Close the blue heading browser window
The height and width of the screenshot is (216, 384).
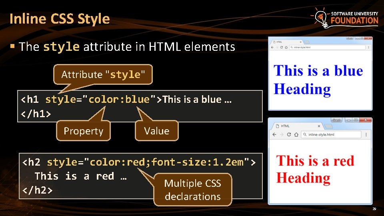click(368, 38)
